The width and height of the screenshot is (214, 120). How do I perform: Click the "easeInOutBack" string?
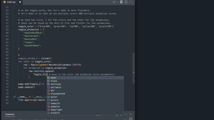[x=33, y=33]
